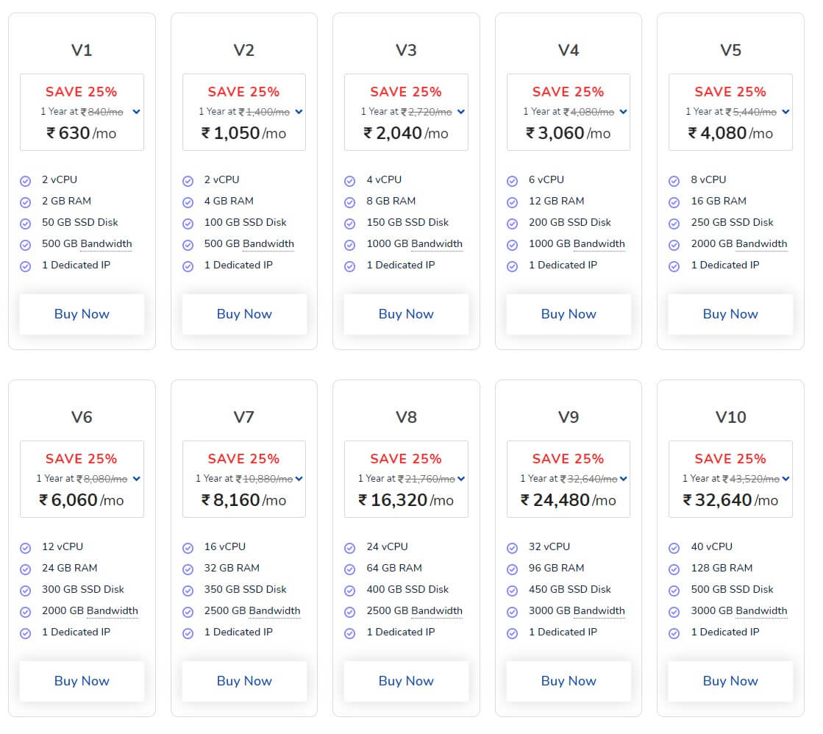Open billing period dropdown on V7 plan
823x734 pixels.
pyautogui.click(x=299, y=479)
